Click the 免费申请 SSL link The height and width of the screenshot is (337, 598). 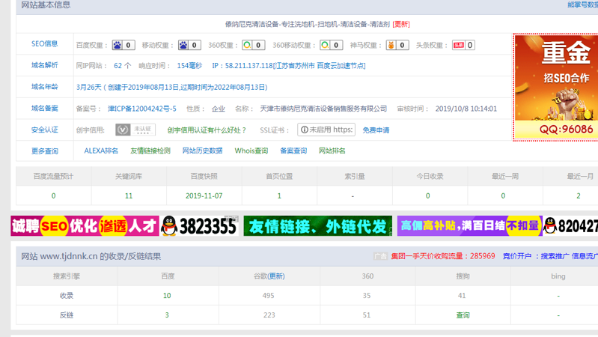[x=376, y=130]
